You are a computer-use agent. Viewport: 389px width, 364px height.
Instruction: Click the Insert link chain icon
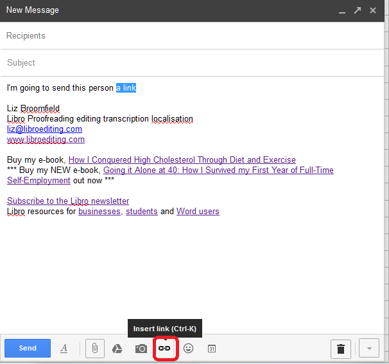[x=165, y=349]
